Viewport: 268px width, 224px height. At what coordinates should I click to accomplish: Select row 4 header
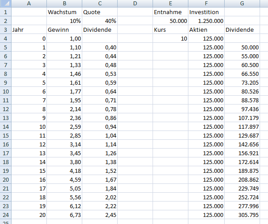point(5,38)
